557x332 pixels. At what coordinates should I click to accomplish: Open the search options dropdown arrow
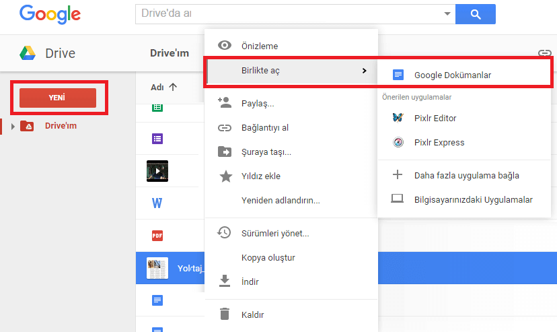(x=447, y=14)
